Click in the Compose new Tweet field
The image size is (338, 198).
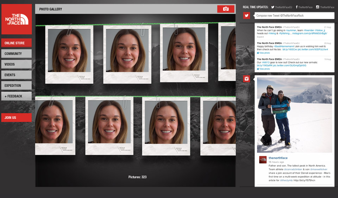click(294, 16)
